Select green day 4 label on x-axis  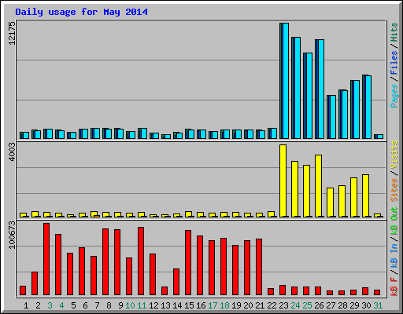coord(61,305)
